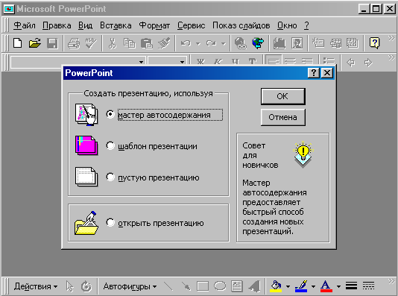Image resolution: width=398 pixels, height=296 pixels.
Task: Click the Paste clipboard icon
Action: click(x=147, y=43)
